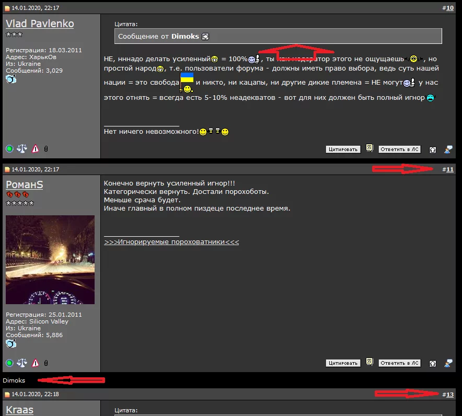Click online status icon under РоманS
462x416 pixels.
point(9,363)
